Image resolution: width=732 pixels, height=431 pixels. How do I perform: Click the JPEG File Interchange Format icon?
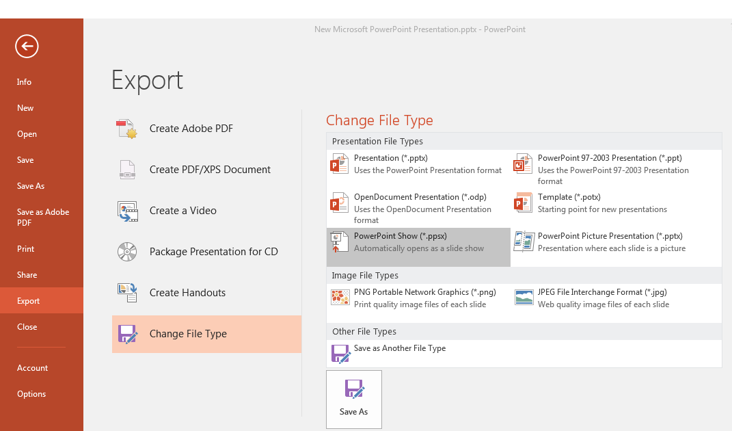524,298
